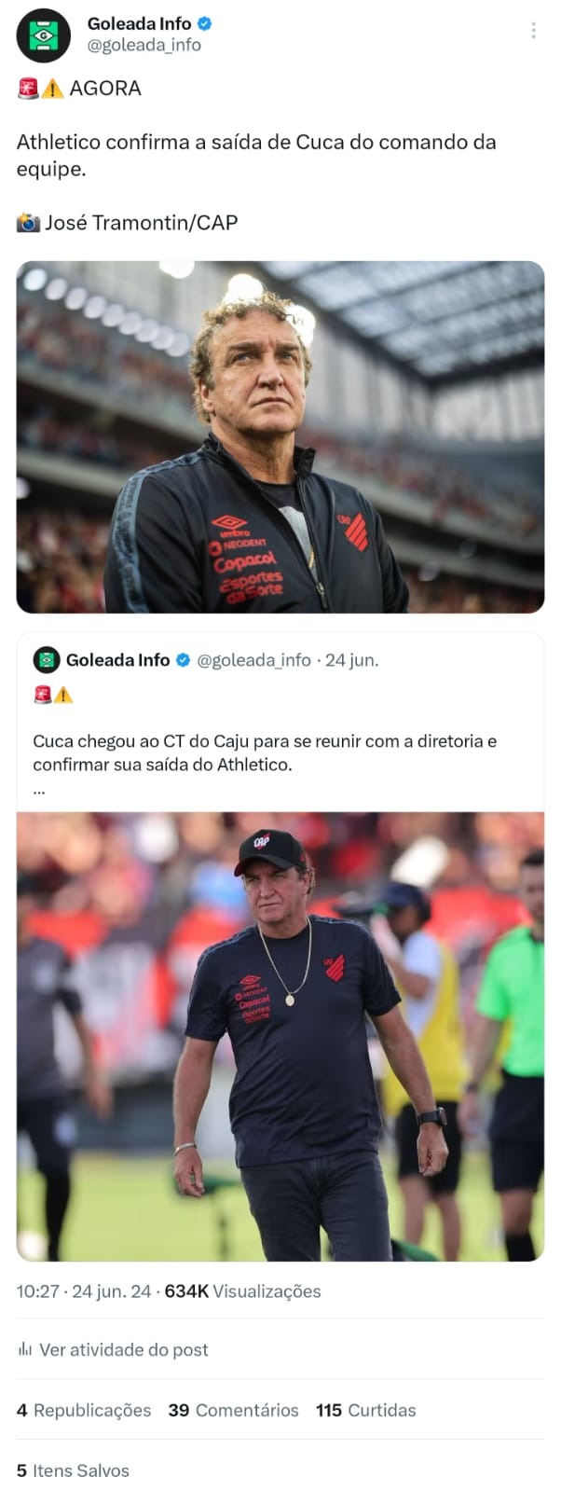Open Ver atividade do post
This screenshot has width=561, height=1491.
point(124,1349)
